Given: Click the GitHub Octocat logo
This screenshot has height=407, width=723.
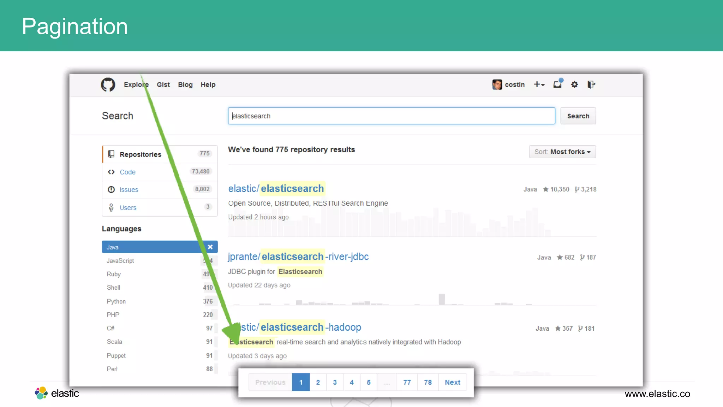Looking at the screenshot, I should pos(108,85).
